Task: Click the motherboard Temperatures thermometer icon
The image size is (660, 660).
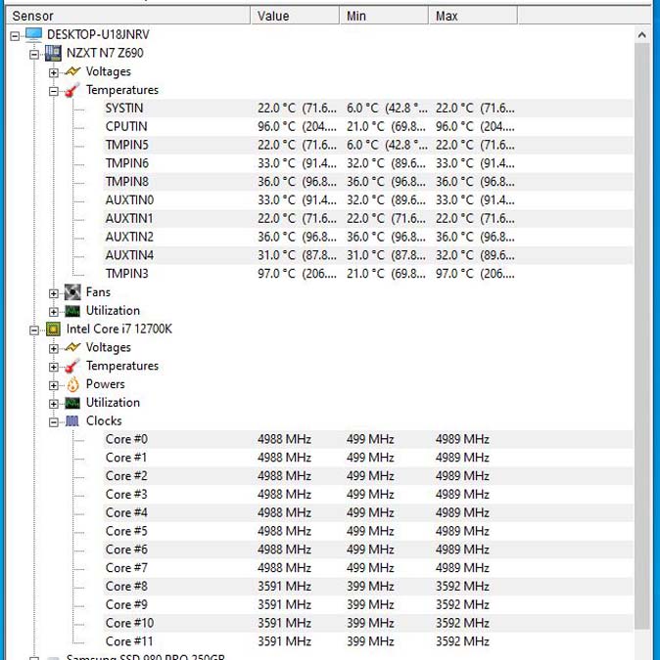Action: [x=72, y=90]
